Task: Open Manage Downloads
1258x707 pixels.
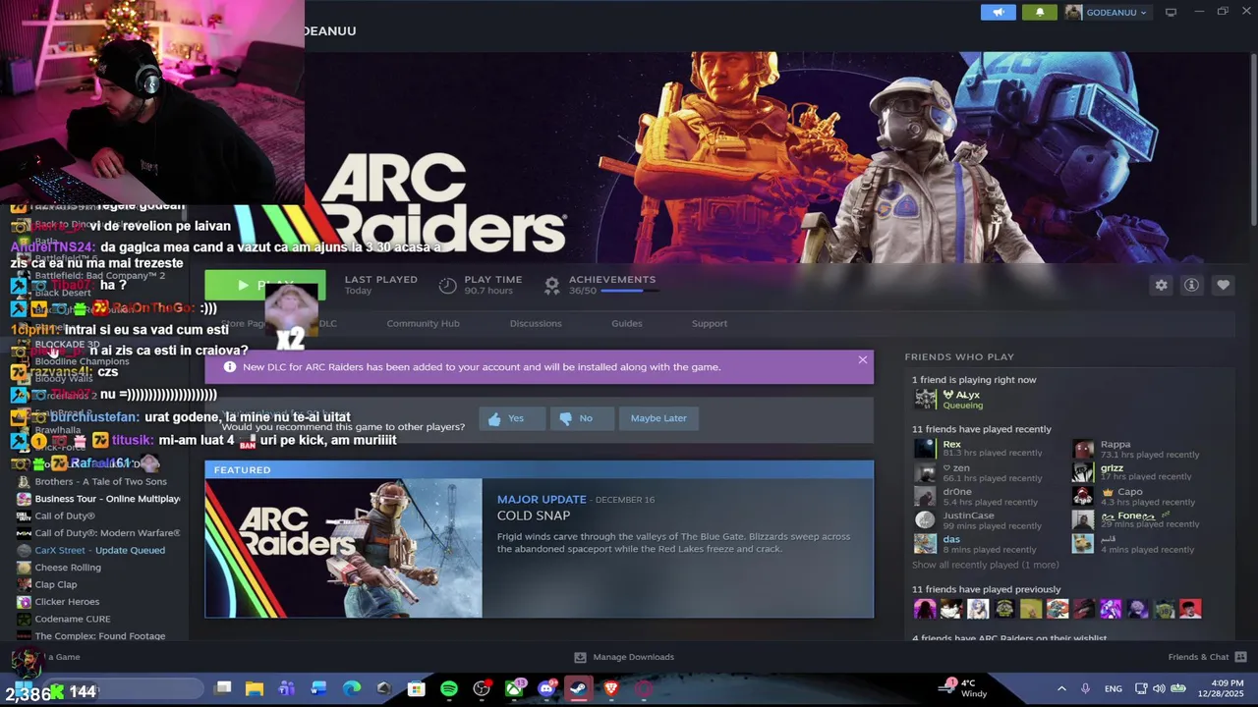Action: pos(624,657)
